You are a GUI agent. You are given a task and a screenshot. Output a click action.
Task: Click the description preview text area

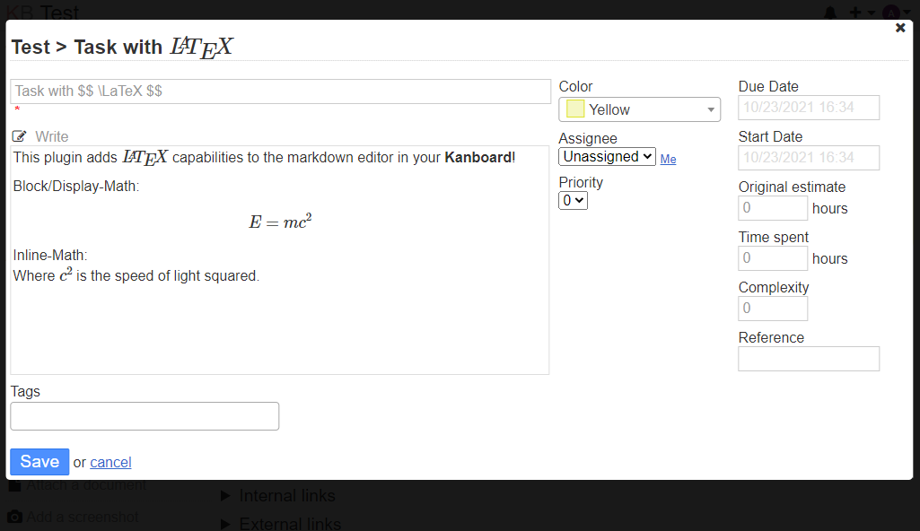pos(280,260)
